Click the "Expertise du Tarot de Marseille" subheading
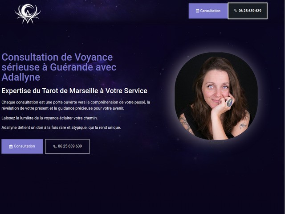 click(x=74, y=91)
